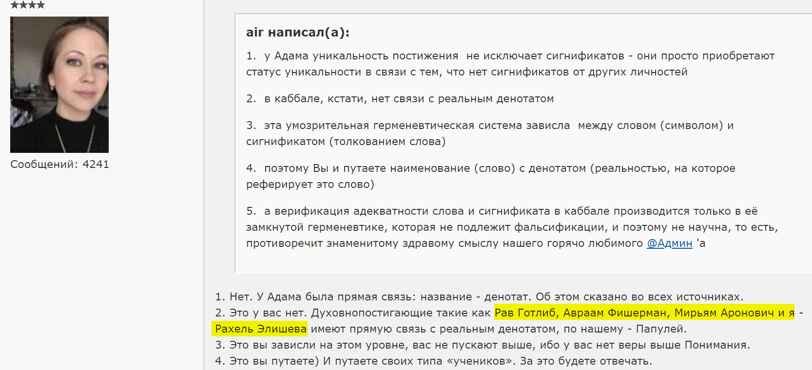812x370 pixels.
Task: Click reply line '1. Нет. У Адама была прямая связь'
Action: click(480, 296)
